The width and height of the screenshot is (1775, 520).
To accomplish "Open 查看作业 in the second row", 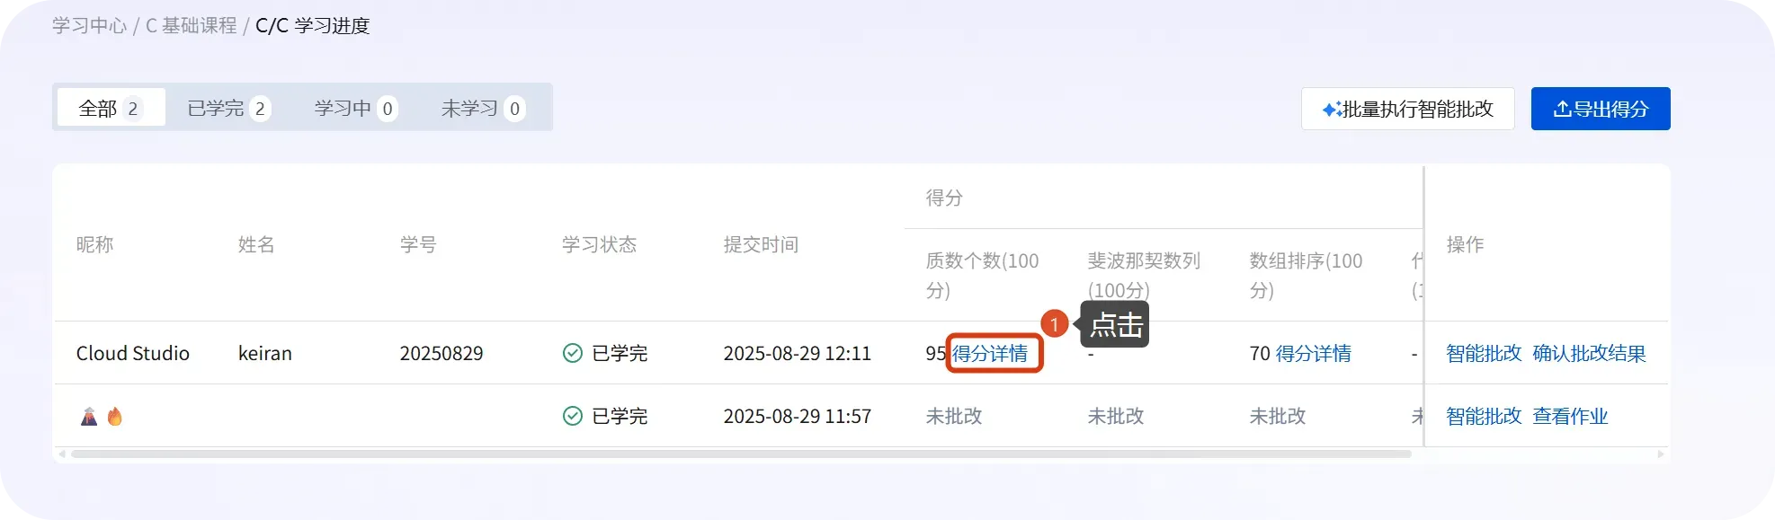I will tap(1570, 416).
